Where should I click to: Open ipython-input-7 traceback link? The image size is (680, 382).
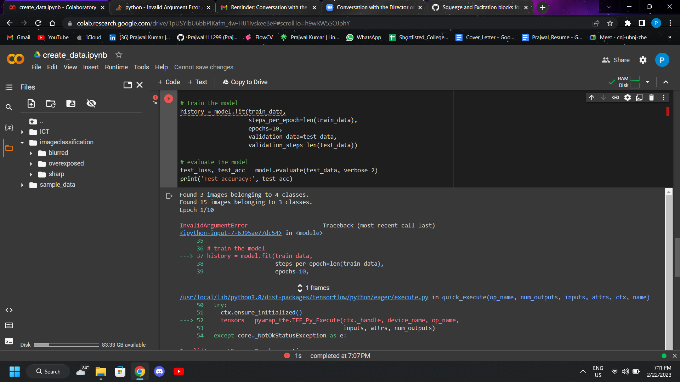pyautogui.click(x=231, y=233)
